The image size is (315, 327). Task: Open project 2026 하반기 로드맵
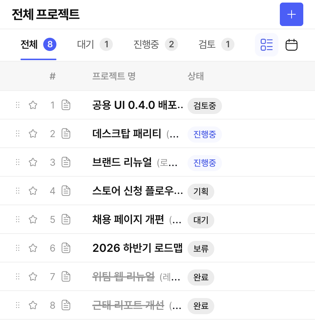137,248
